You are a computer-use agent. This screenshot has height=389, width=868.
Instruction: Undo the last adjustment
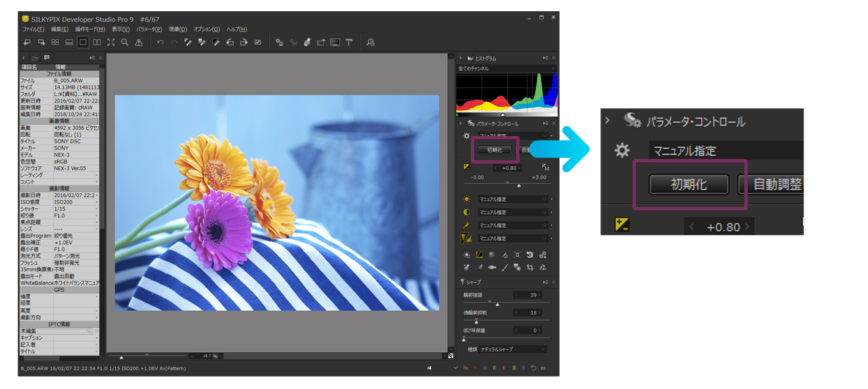pos(160,42)
